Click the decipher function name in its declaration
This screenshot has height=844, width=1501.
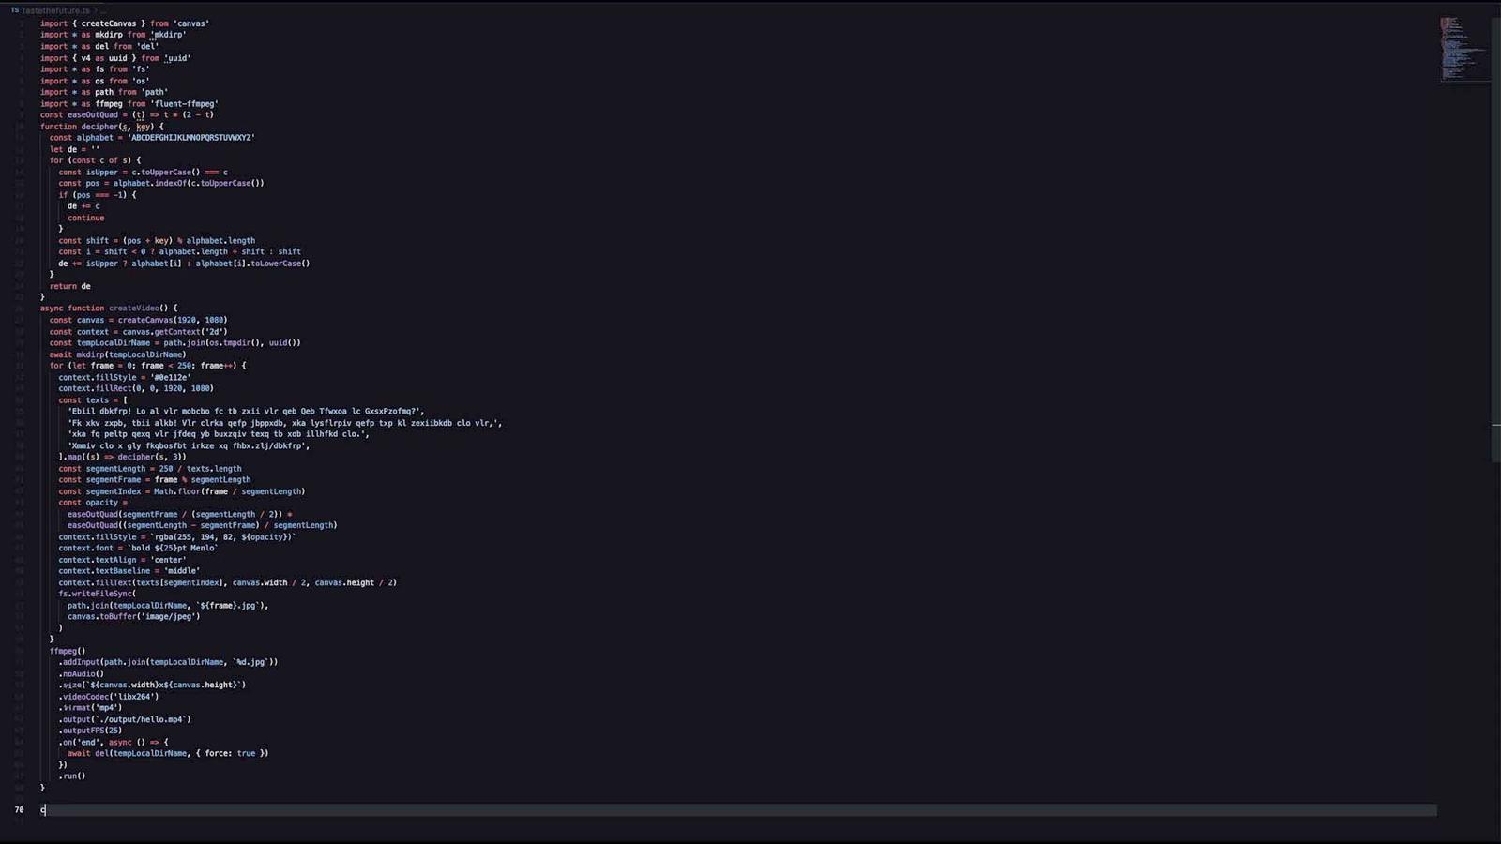[x=99, y=127]
